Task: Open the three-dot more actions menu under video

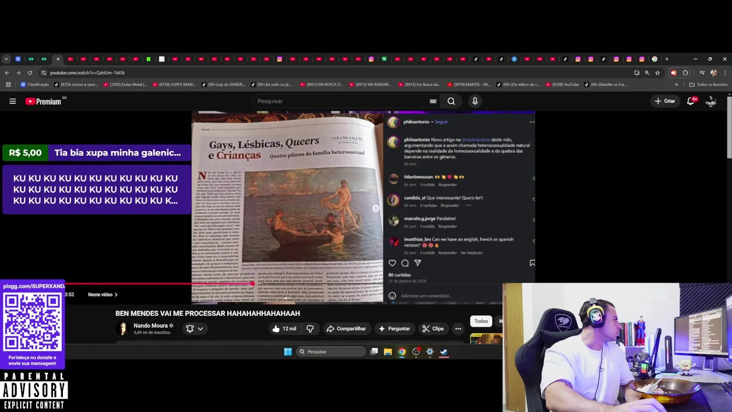Action: [458, 328]
